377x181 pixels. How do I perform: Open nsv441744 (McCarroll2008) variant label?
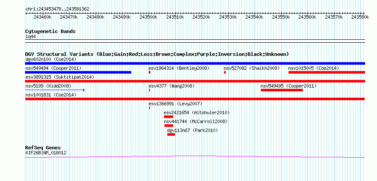tap(196, 121)
